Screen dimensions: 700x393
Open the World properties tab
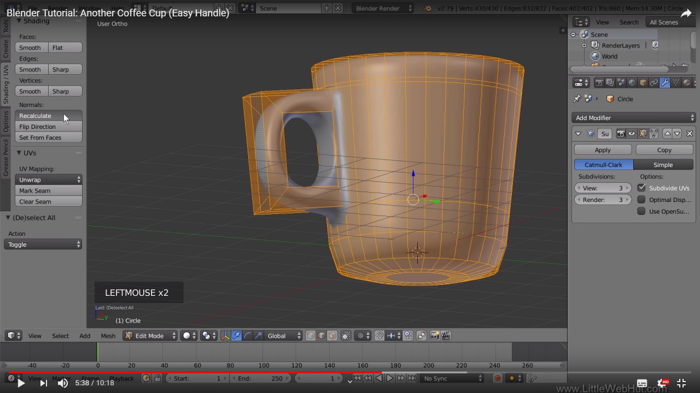(632, 82)
